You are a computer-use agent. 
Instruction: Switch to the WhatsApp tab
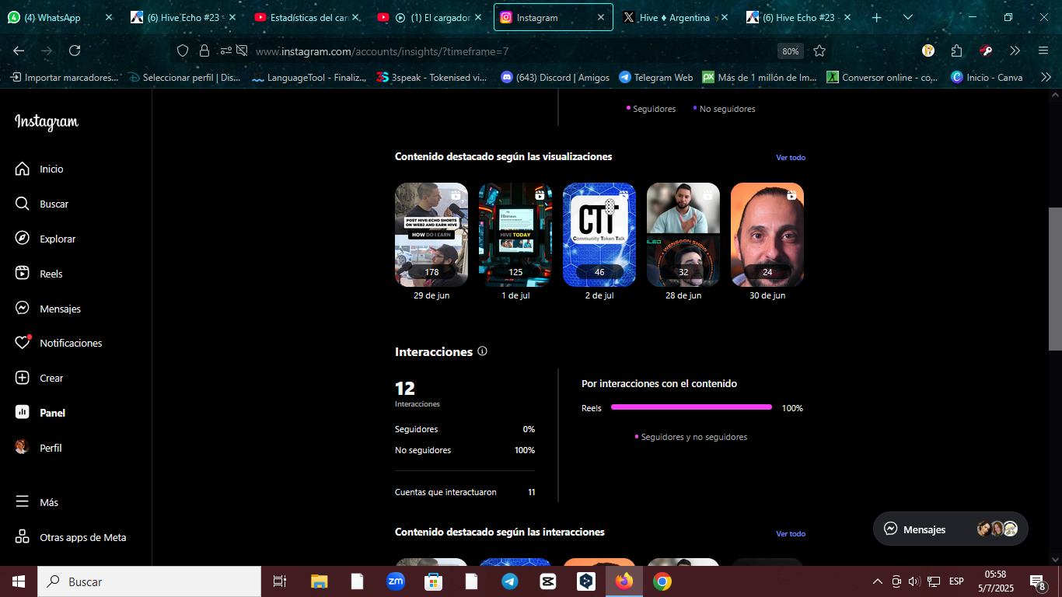(x=59, y=17)
